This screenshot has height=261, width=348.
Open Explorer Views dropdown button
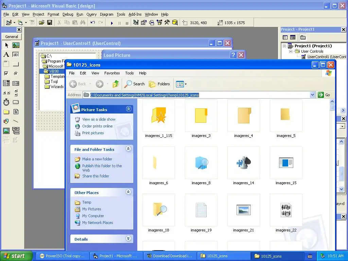pos(181,84)
